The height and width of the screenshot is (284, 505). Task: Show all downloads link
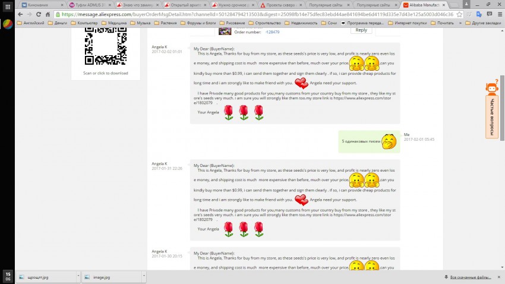[x=469, y=277]
